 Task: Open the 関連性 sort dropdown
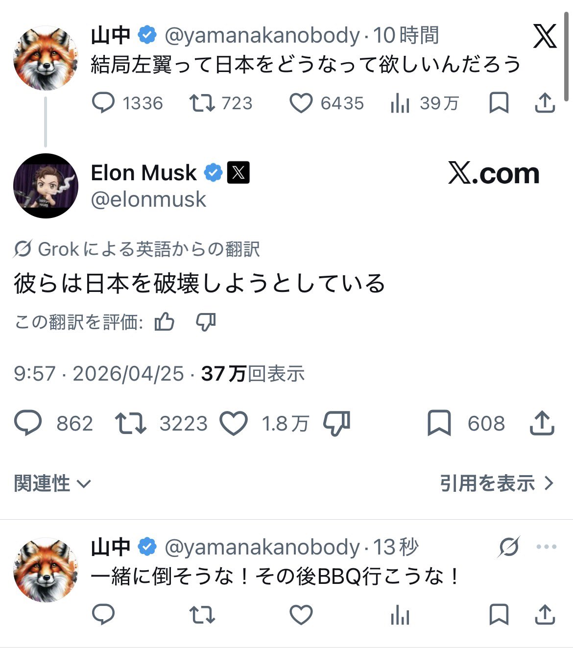[52, 483]
